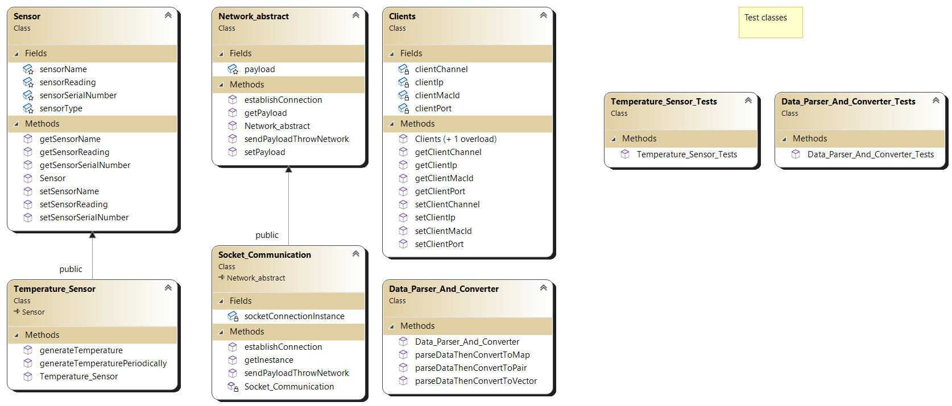952x406 pixels.
Task: Collapse the Temperature_Sensor class chevron
Action: (x=168, y=288)
